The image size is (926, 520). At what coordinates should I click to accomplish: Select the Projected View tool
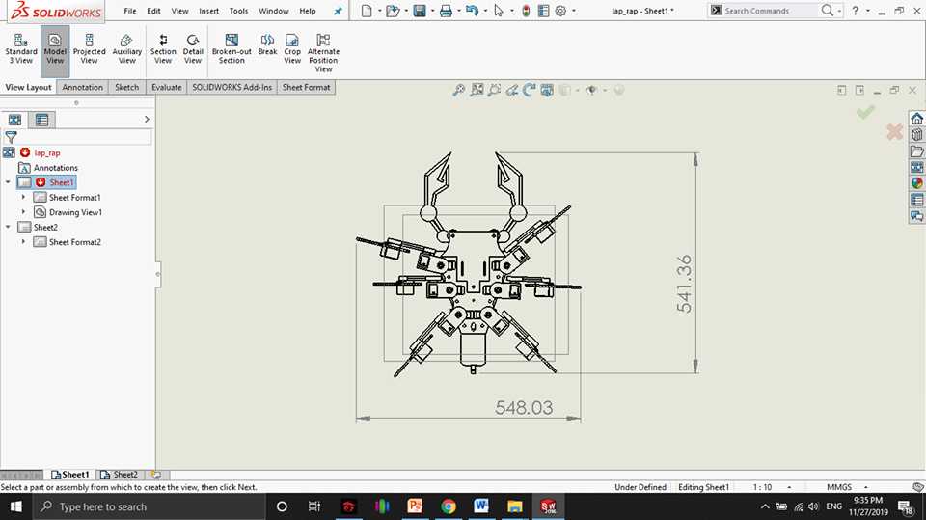pos(89,49)
